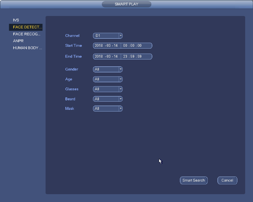Click the Channel label text

click(72, 36)
